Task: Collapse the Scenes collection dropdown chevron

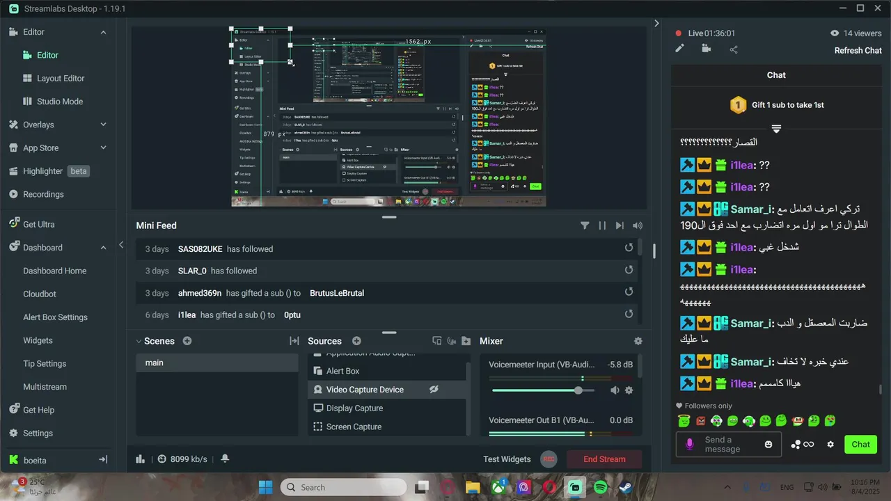Action: click(139, 341)
